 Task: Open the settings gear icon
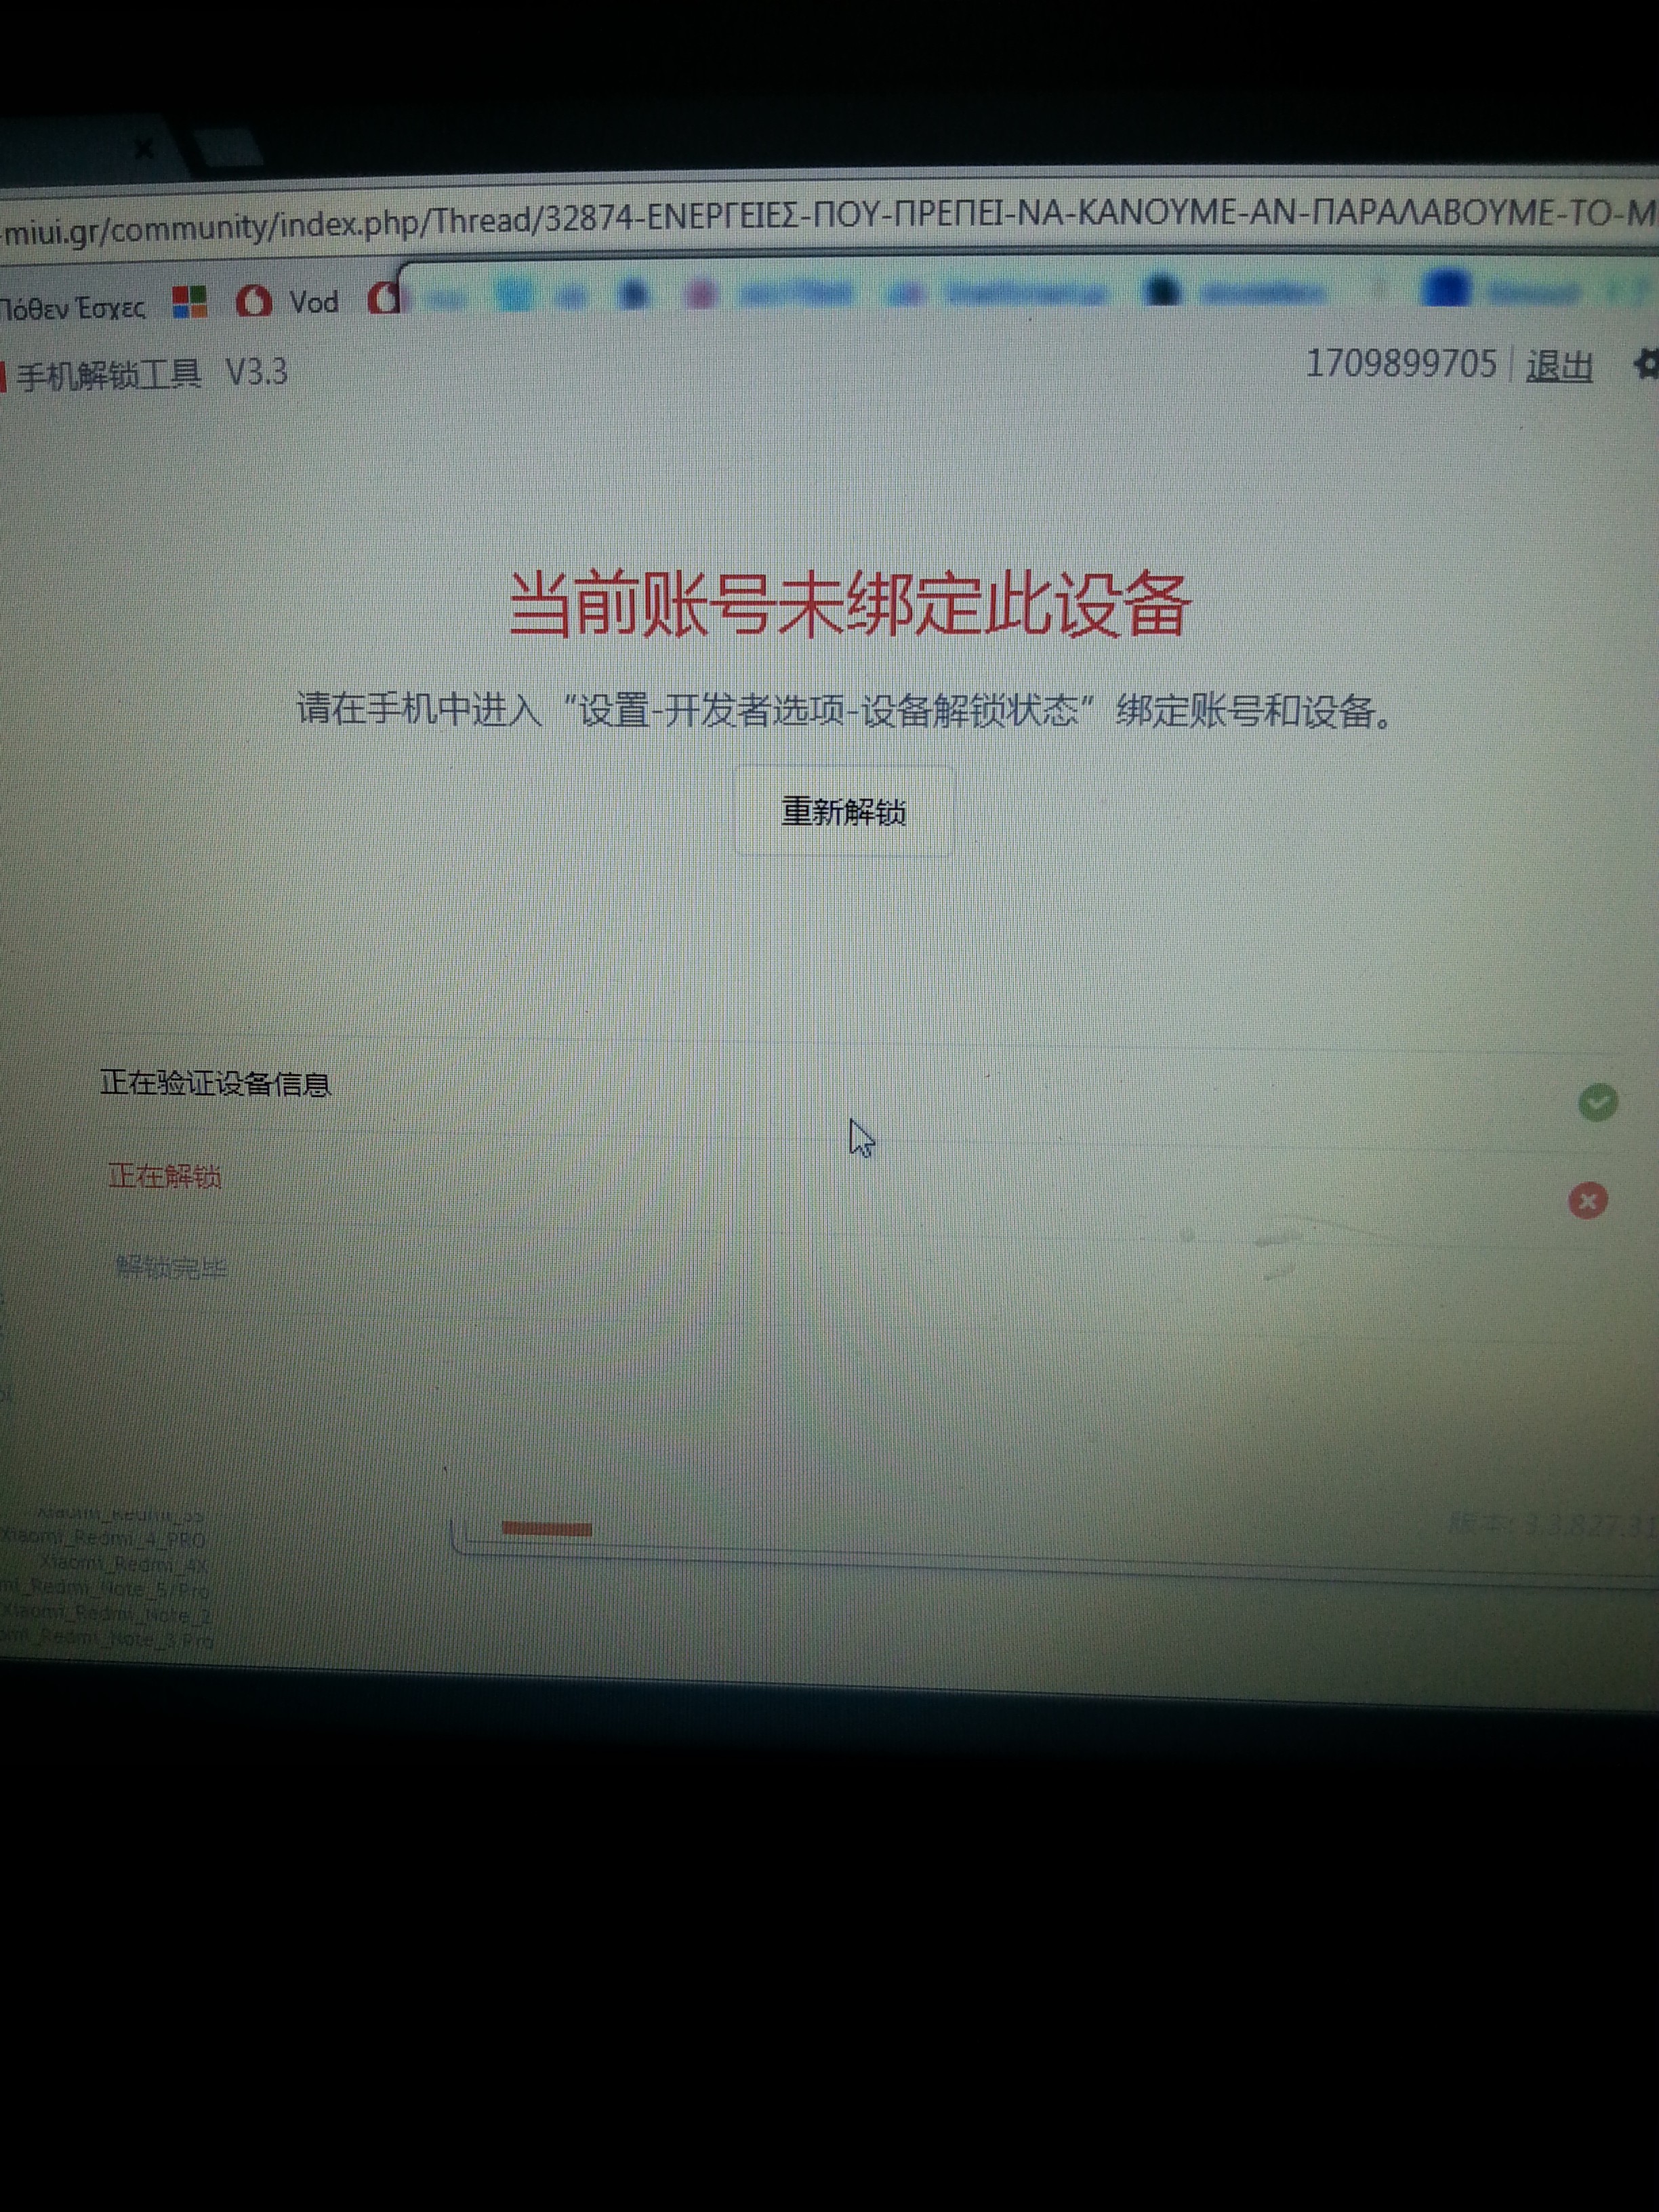pos(1645,364)
